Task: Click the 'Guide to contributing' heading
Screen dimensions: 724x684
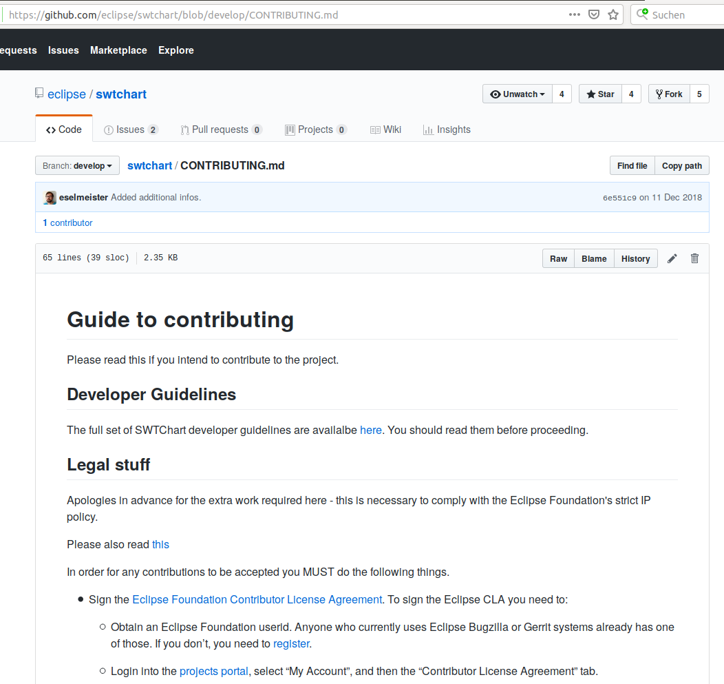Action: (x=180, y=320)
